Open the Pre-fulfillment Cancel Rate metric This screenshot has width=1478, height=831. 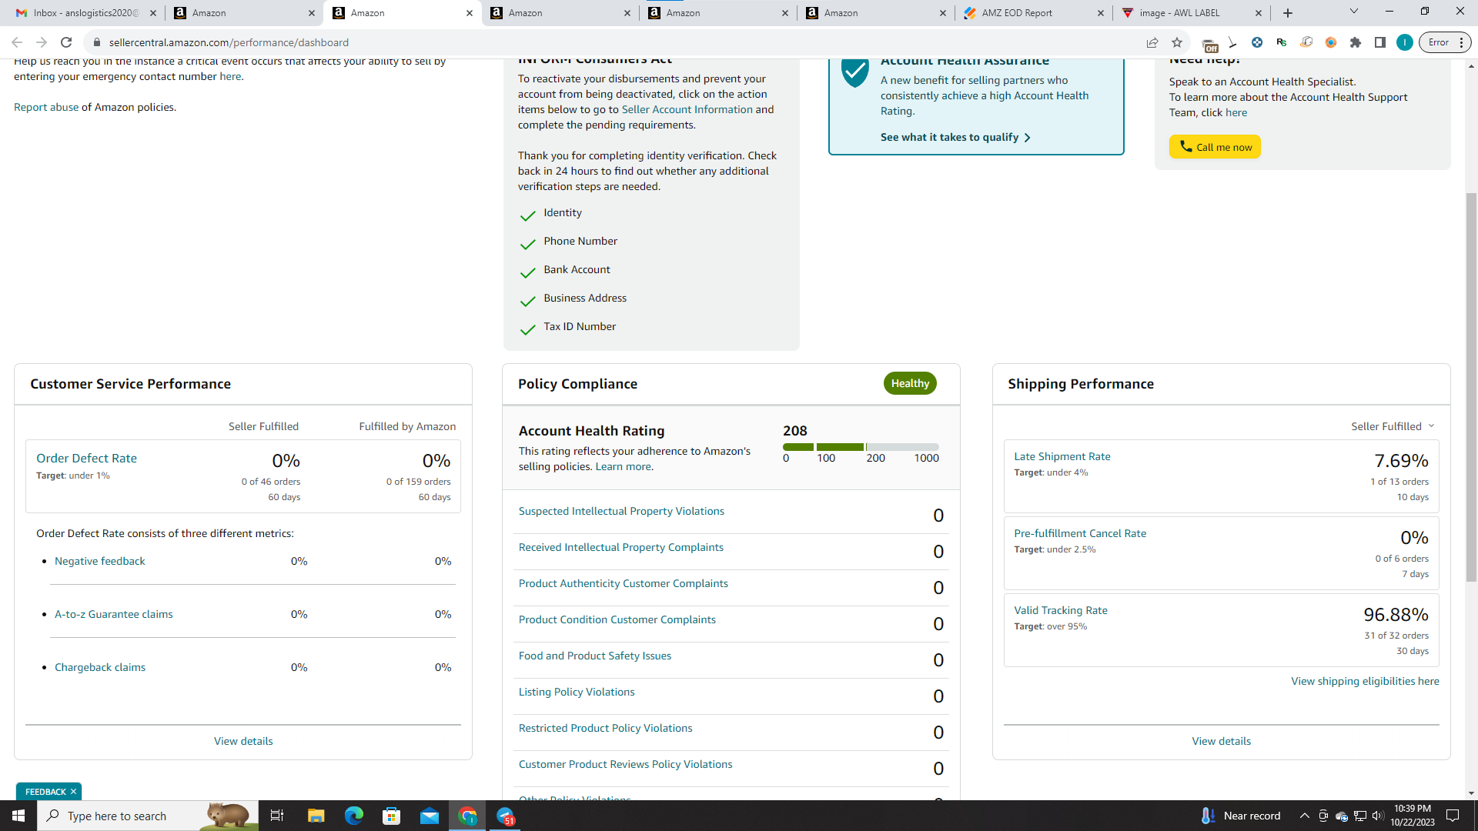[x=1080, y=533]
